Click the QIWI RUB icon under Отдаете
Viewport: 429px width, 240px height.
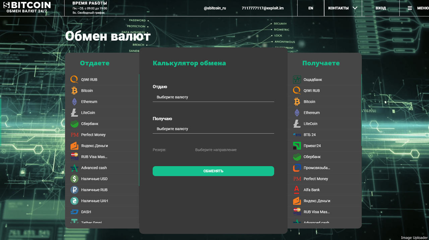click(74, 79)
